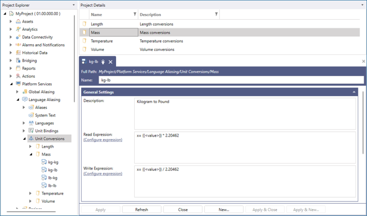Click the Apply button
The width and height of the screenshot is (367, 216).
101,209
